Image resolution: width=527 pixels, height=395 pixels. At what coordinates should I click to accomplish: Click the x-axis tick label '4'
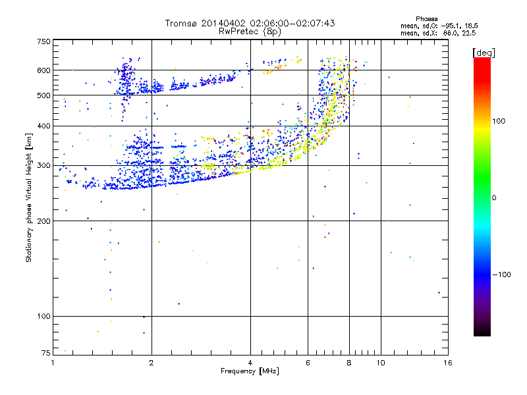pyautogui.click(x=250, y=363)
